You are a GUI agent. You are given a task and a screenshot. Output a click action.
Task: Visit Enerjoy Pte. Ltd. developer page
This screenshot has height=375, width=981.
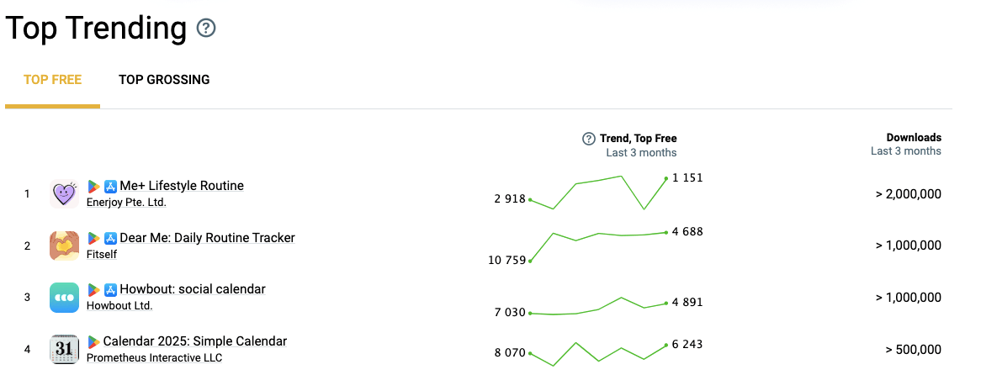click(126, 203)
